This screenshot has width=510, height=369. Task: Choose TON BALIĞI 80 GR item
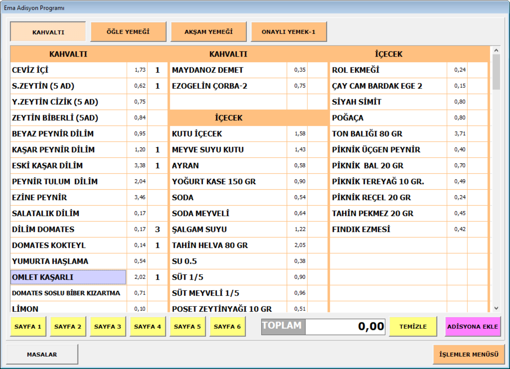pos(388,134)
